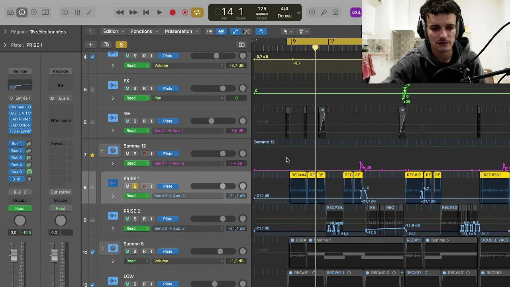Screen dimensions: 510x287
Task: Toggle Solo on PRISE 1 track
Action: [x=135, y=186]
